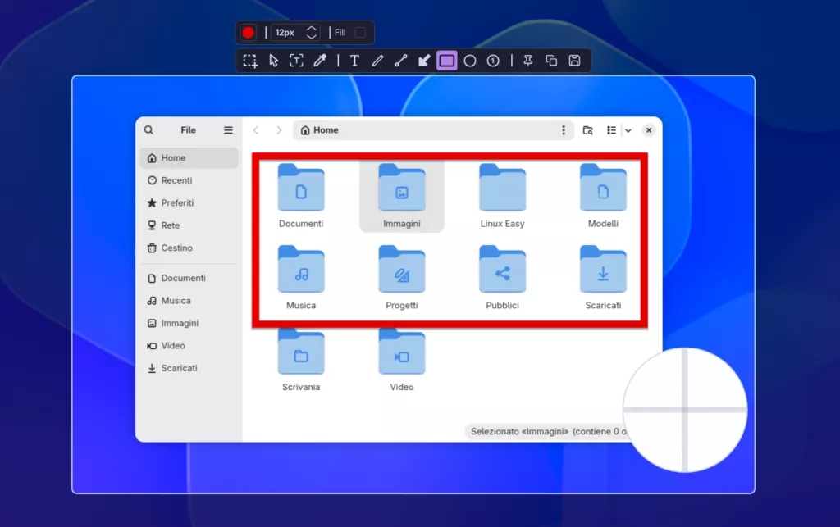Adjust stroke size with stepper arrows
The height and width of the screenshot is (527, 840).
point(311,33)
